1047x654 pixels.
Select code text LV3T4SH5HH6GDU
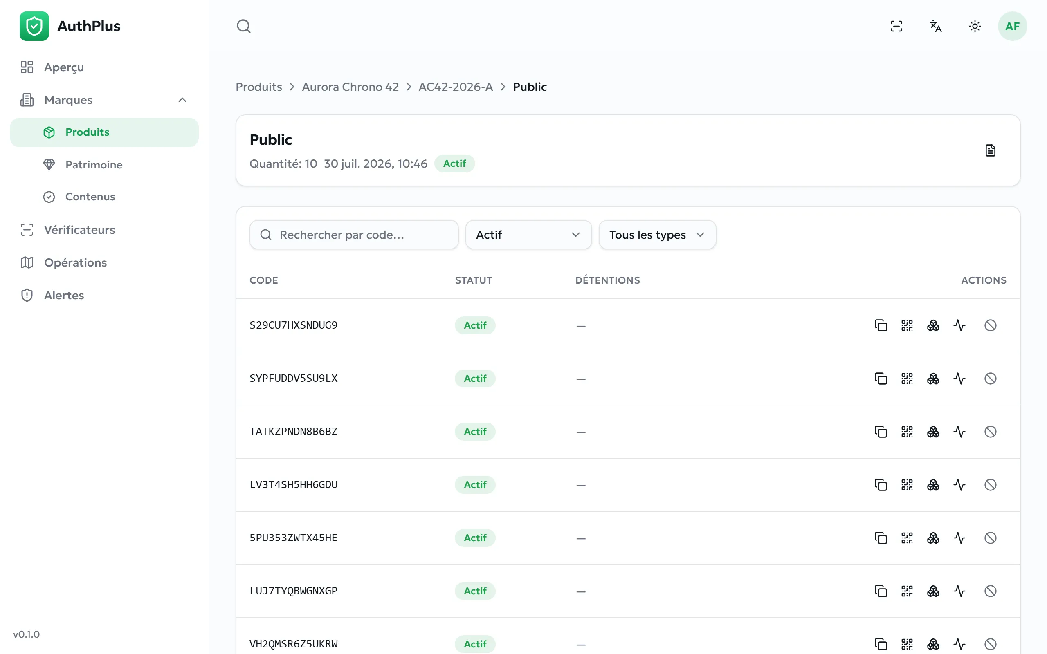293,485
